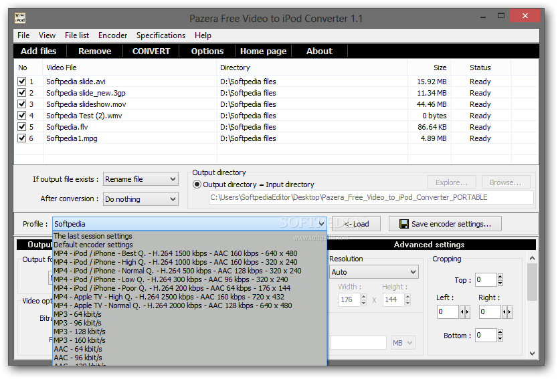This screenshot has height=379, width=558.
Task: Toggle checkbox for Softpedia1.mpg
Action: 21,138
